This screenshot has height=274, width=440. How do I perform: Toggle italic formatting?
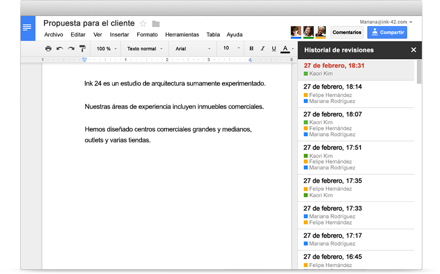(263, 49)
